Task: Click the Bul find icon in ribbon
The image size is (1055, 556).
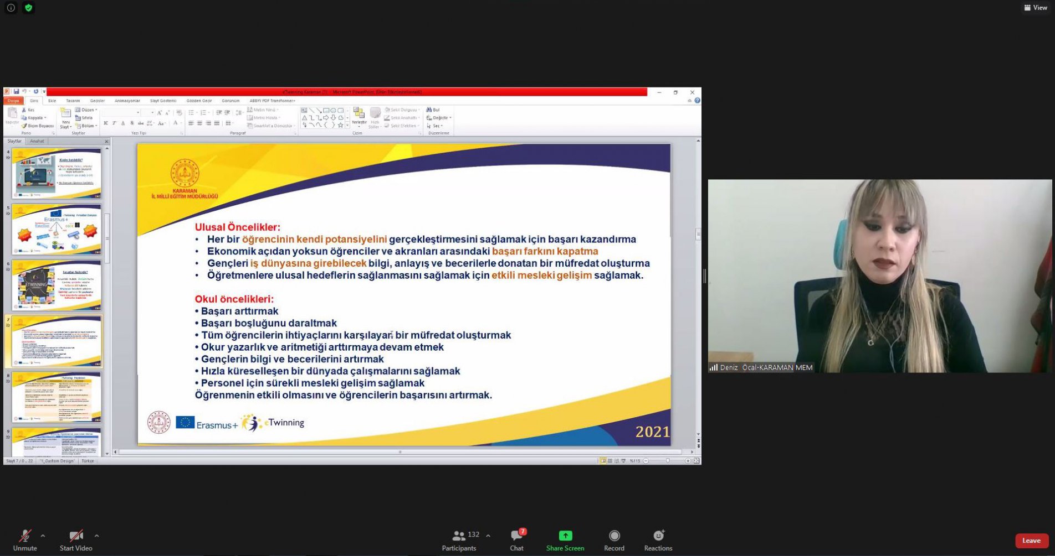Action: tap(433, 110)
